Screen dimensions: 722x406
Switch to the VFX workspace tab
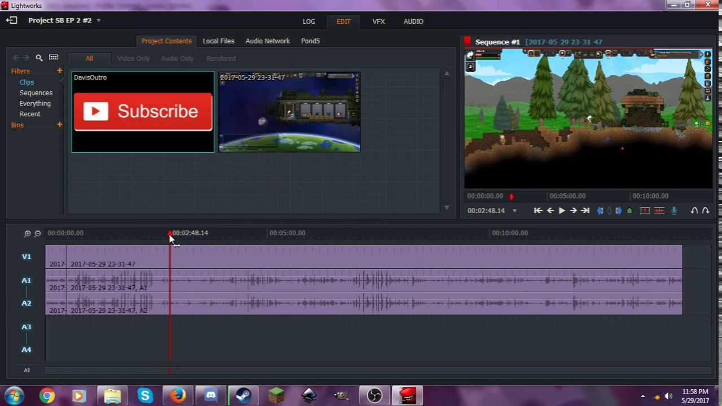[378, 21]
